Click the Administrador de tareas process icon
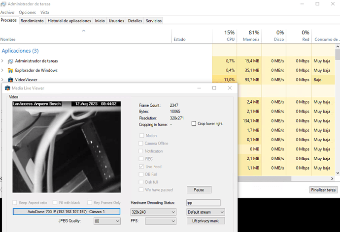 point(10,61)
